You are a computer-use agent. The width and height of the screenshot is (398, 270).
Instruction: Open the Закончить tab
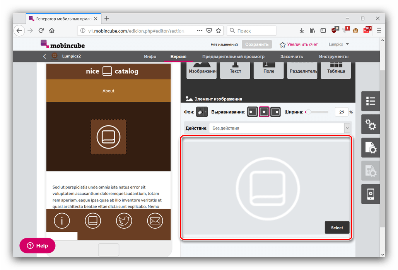click(292, 56)
